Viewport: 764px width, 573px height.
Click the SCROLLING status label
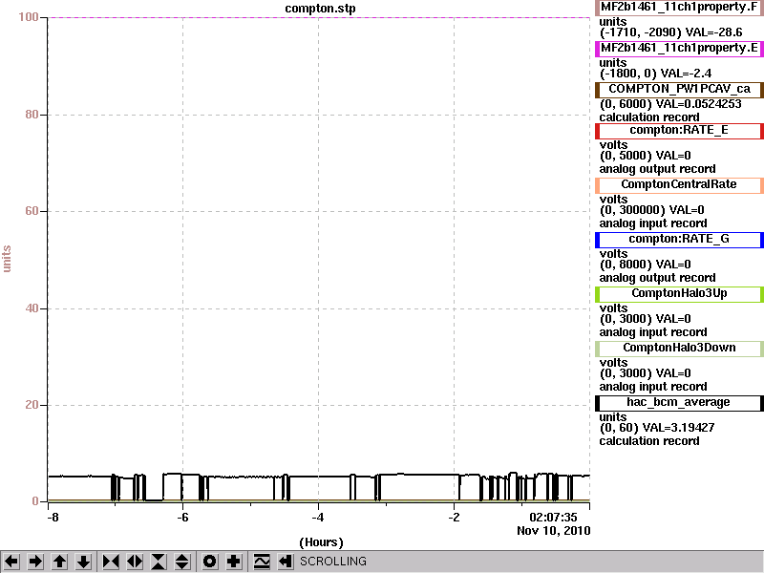(x=333, y=562)
